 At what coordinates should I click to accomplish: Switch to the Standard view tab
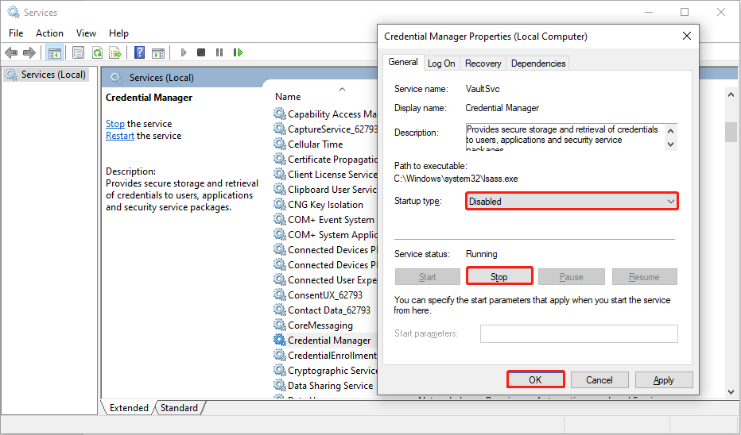pyautogui.click(x=179, y=408)
